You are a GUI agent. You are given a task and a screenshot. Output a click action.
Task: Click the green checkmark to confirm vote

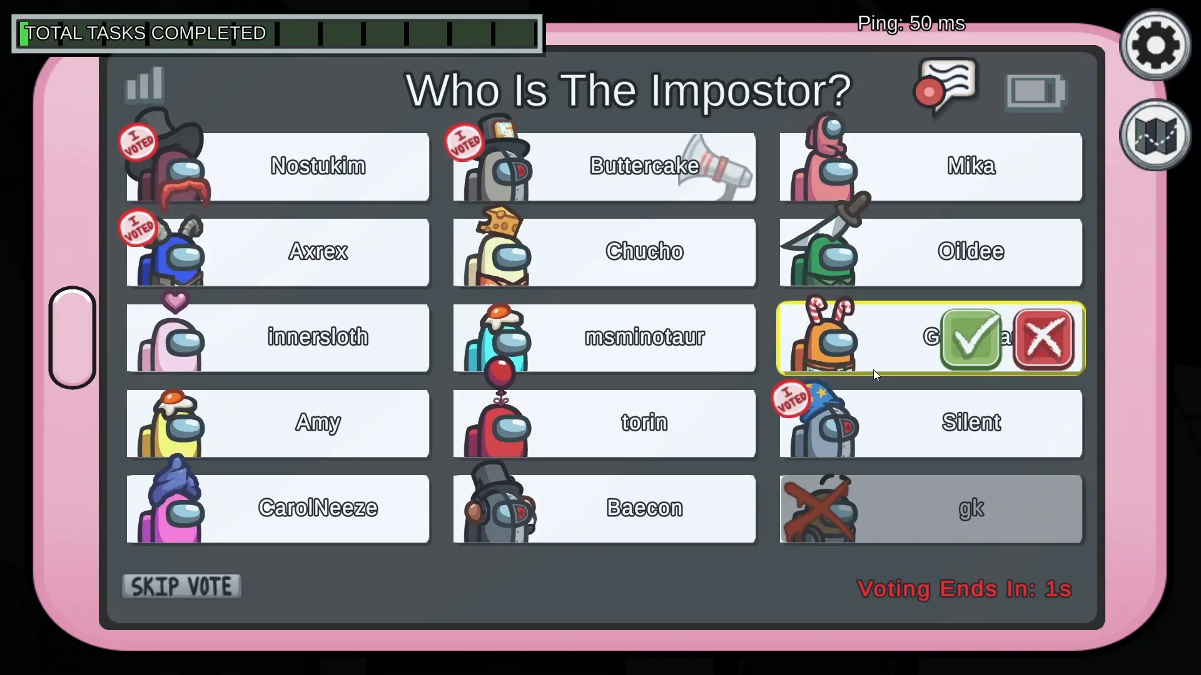tap(971, 337)
